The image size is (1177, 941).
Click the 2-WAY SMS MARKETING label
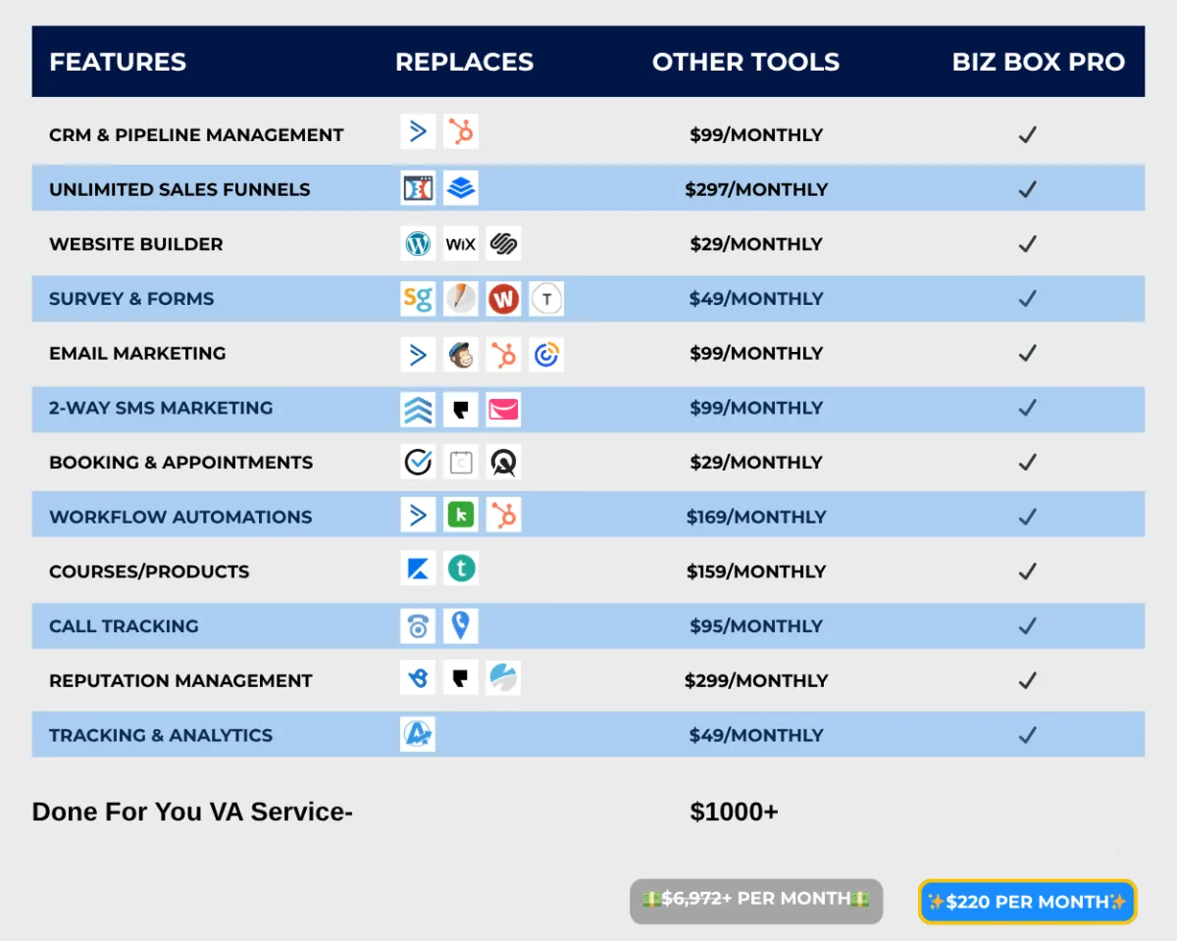[161, 408]
